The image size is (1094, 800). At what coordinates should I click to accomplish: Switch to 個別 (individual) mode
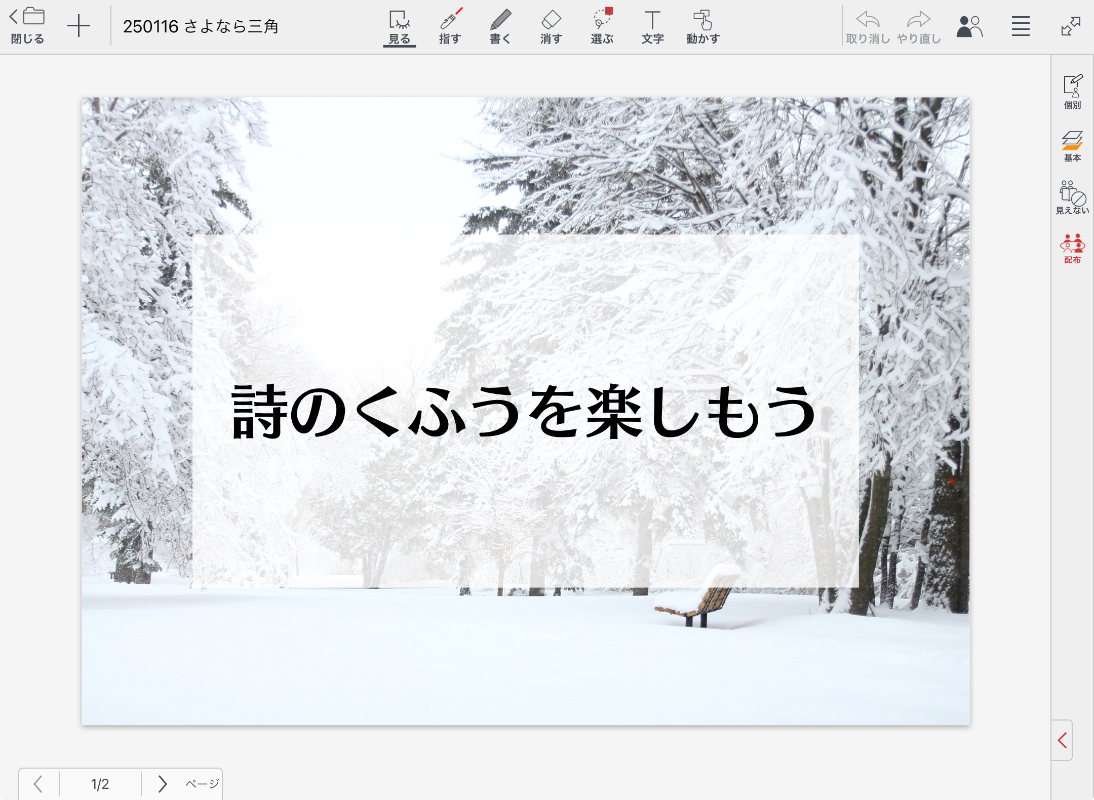coord(1072,92)
